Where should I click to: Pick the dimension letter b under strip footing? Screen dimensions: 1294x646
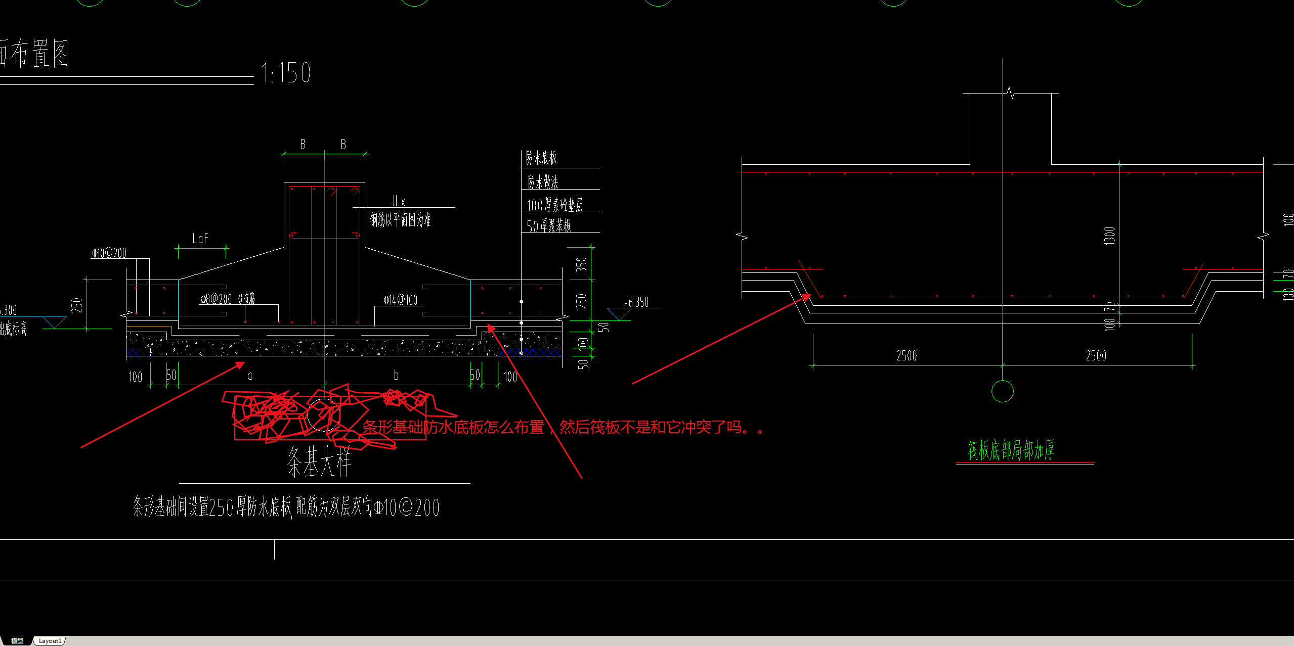click(x=396, y=375)
